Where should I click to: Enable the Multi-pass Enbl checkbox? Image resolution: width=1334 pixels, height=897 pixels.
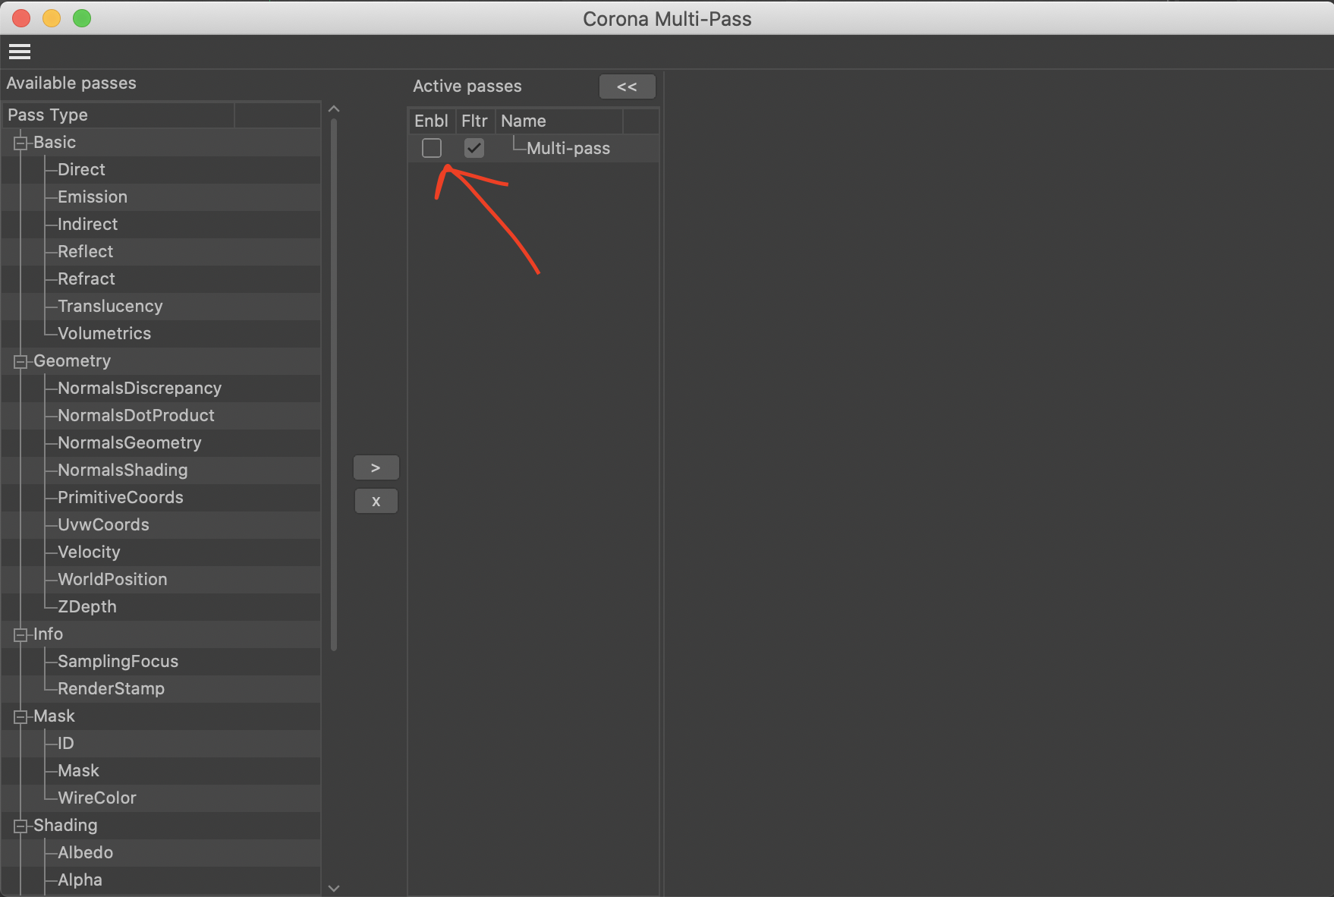coord(432,148)
